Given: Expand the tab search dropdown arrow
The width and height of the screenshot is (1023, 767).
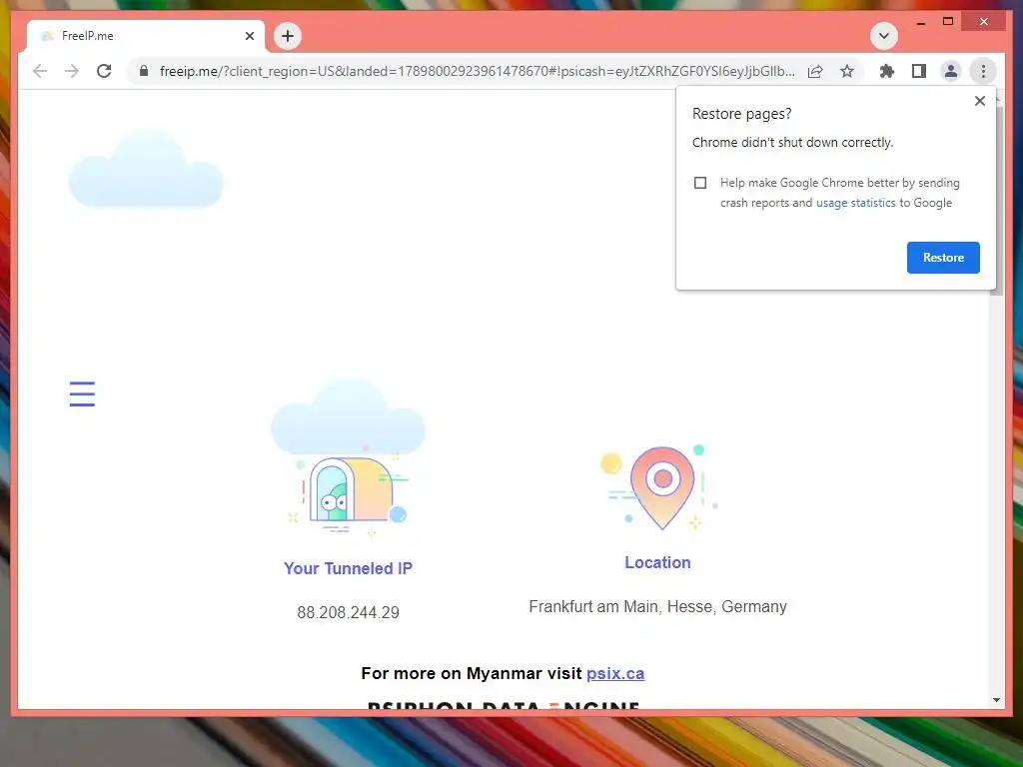Looking at the screenshot, I should point(884,36).
